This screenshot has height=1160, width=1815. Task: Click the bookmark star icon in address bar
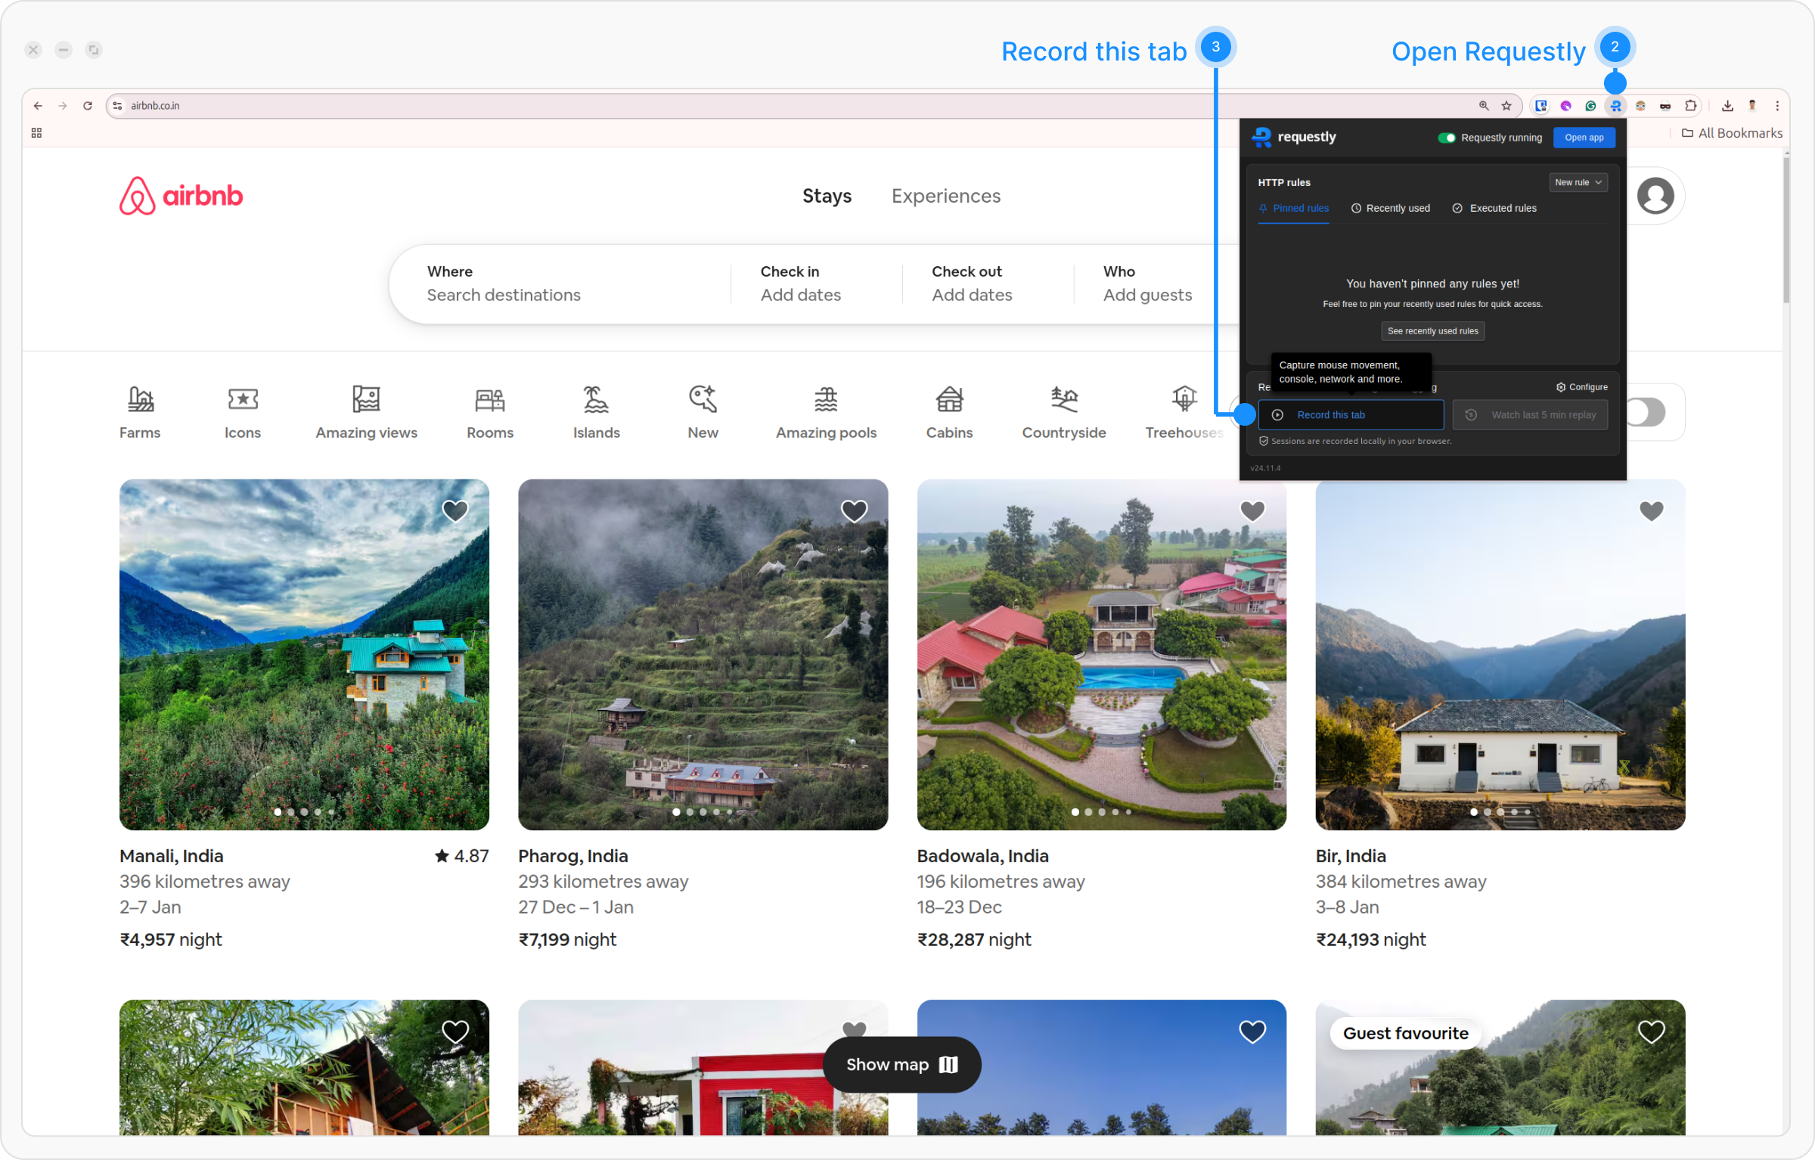click(x=1506, y=106)
